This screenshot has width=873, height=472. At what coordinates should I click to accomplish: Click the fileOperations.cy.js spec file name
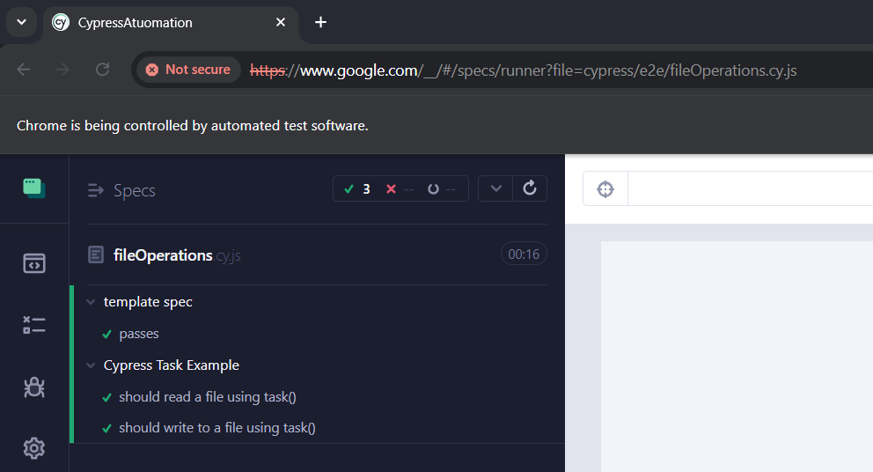coord(177,255)
